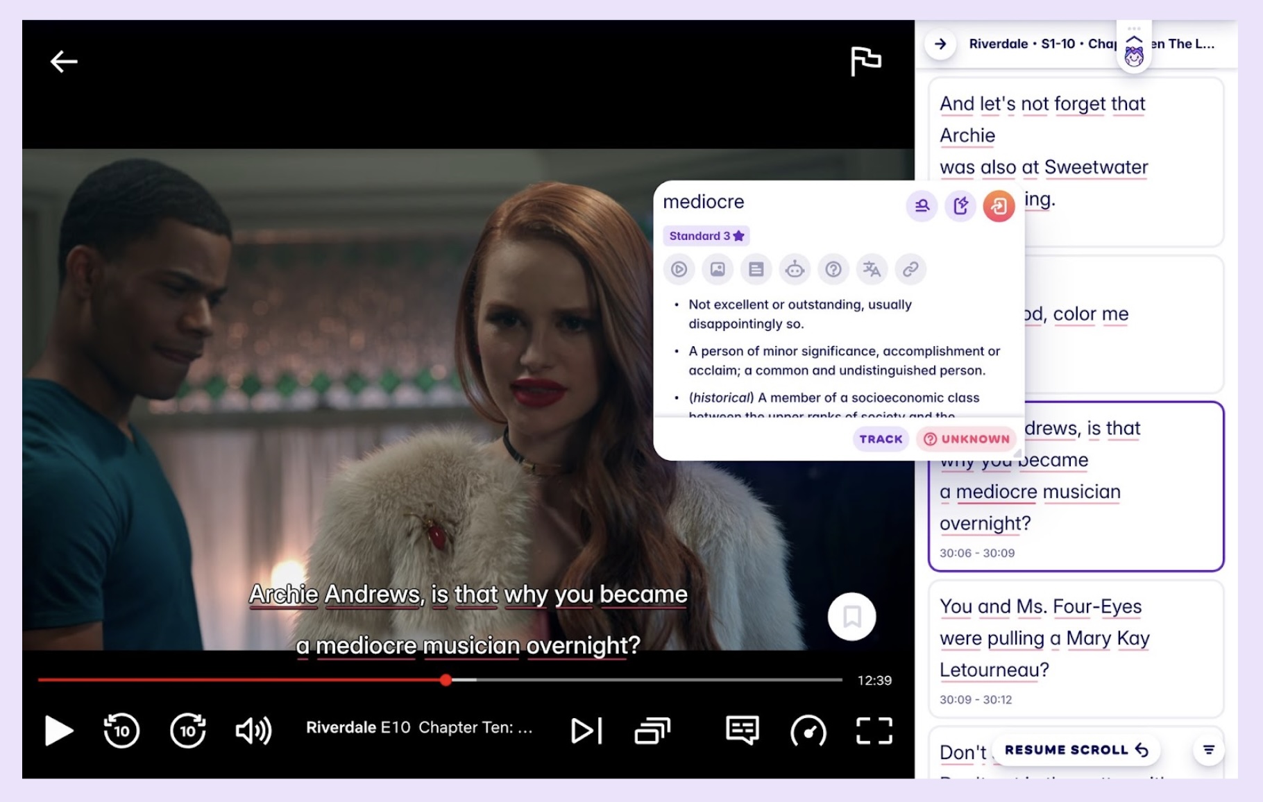Screen dimensions: 1263x802
Task: Mark the word as UNKNOWN
Action: [967, 439]
